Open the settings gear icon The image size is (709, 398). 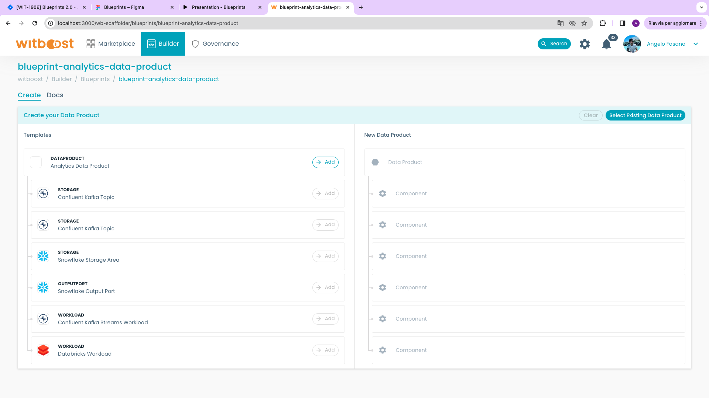pyautogui.click(x=585, y=44)
